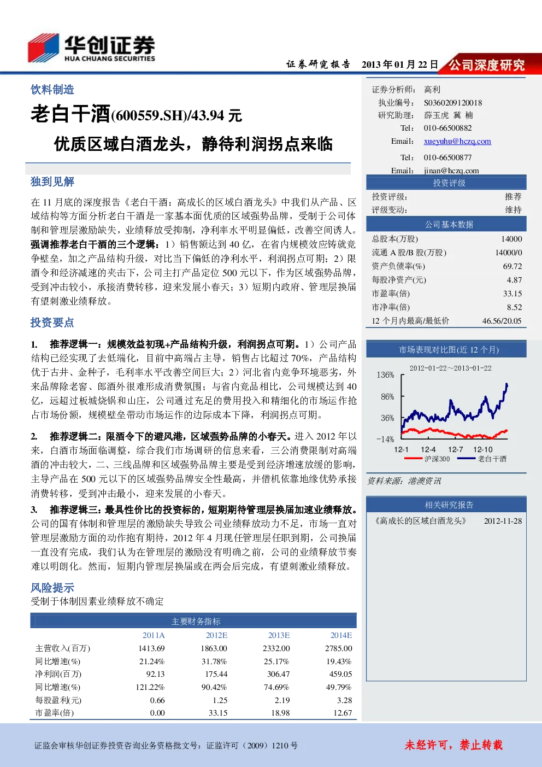Click the 市场表现对比图(近 12 个月) header
Screen dimensions: 542x767
pyautogui.click(x=446, y=350)
